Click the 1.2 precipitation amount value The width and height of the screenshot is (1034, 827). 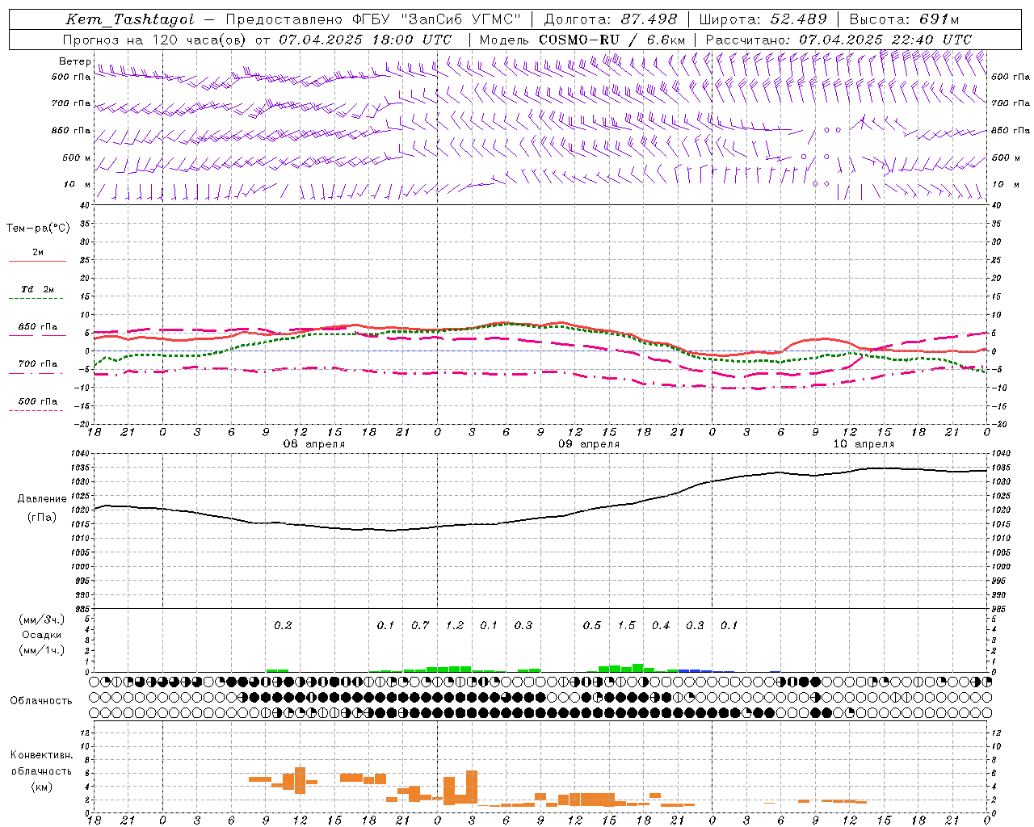(x=455, y=625)
